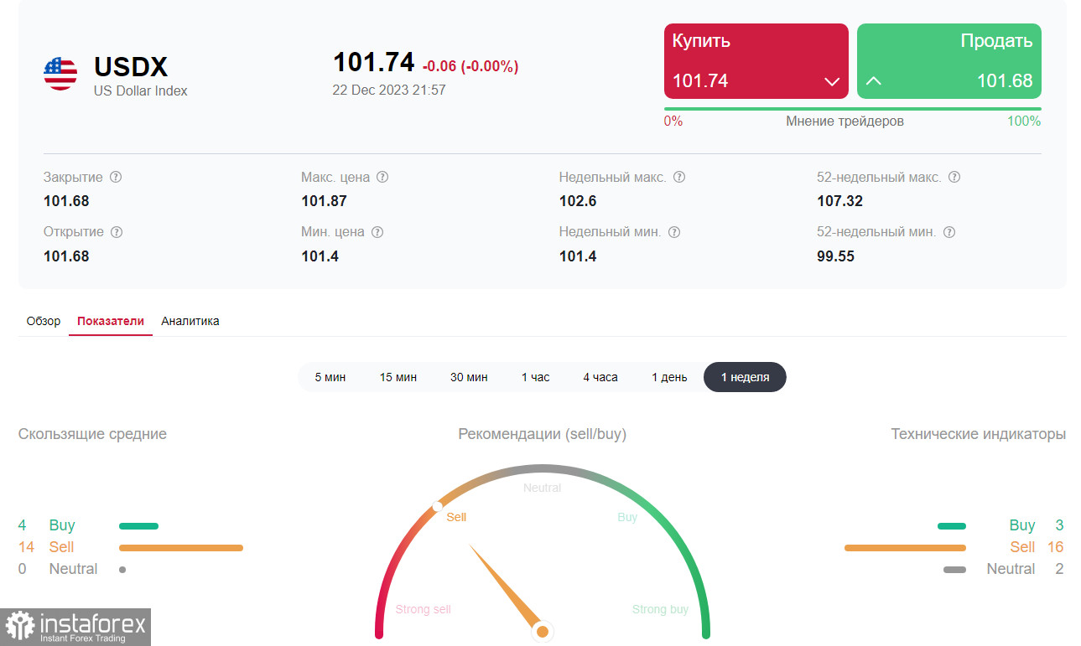Open the help icon next to 52-недельный макс.
This screenshot has height=646, width=1081.
[954, 178]
